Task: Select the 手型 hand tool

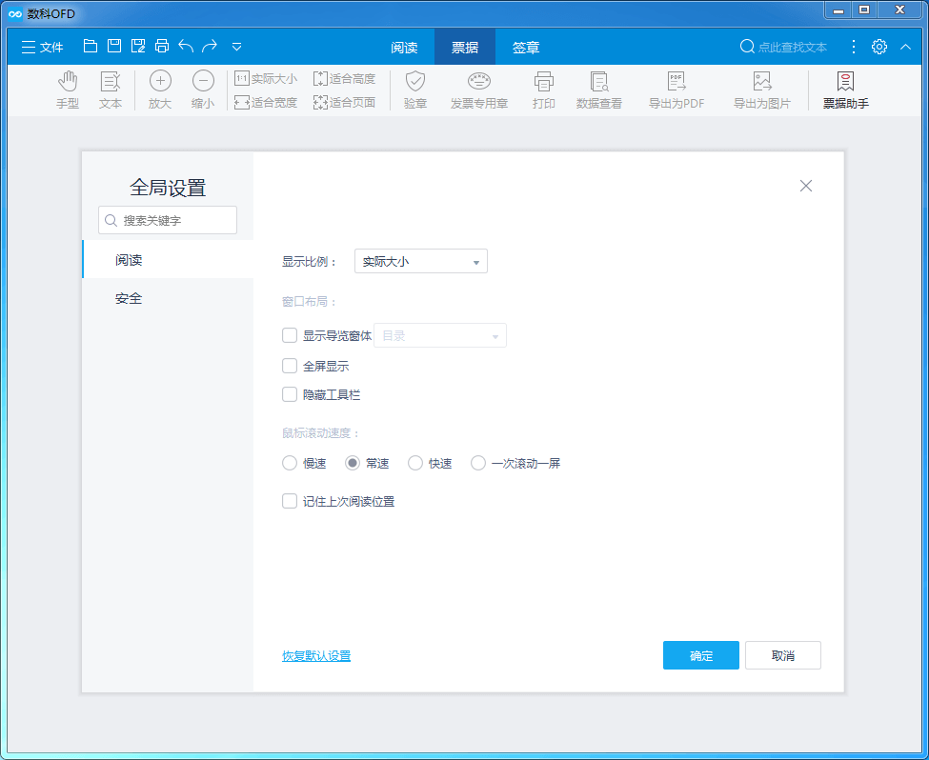Action: 68,90
